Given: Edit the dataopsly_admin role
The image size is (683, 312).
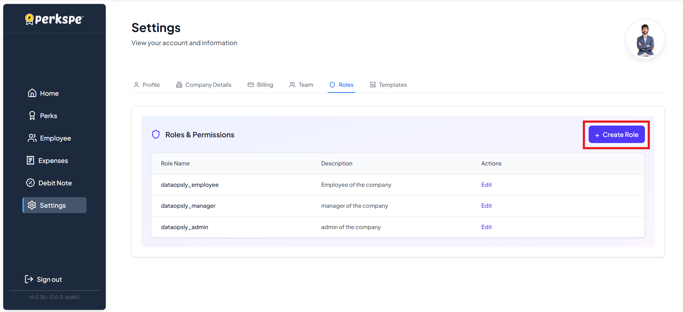Looking at the screenshot, I should (486, 227).
